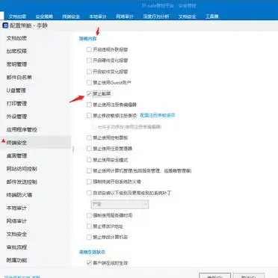Tick 禁止修改计算机名 checkbox
Image resolution: width=278 pixels, height=278 pixels.
coord(89,237)
